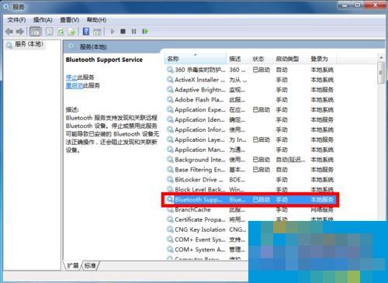Sort by the 描述 column header
This screenshot has height=283, width=388.
[x=237, y=59]
